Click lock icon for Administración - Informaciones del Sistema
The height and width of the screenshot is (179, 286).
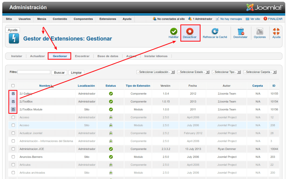click(x=111, y=141)
